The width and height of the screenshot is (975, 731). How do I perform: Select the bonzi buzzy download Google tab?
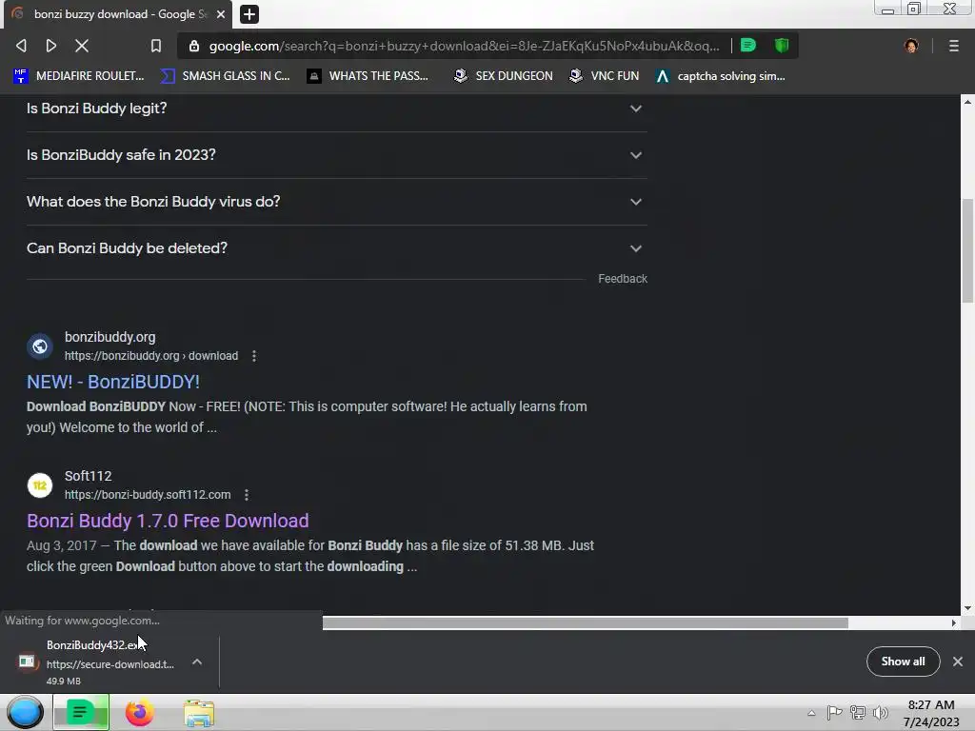117,14
